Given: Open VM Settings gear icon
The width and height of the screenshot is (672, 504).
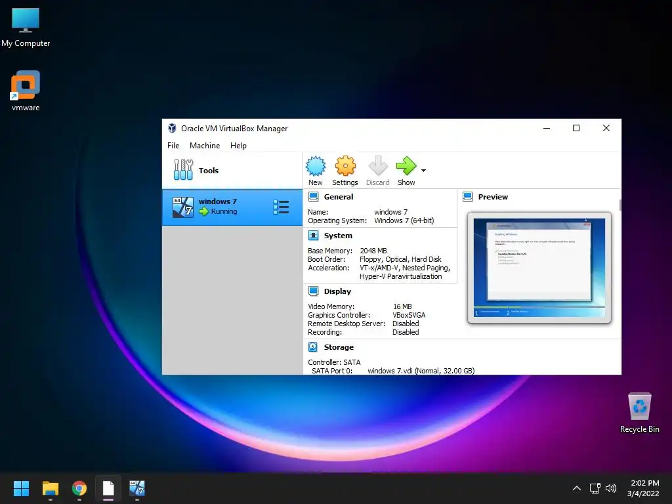Looking at the screenshot, I should 345,166.
